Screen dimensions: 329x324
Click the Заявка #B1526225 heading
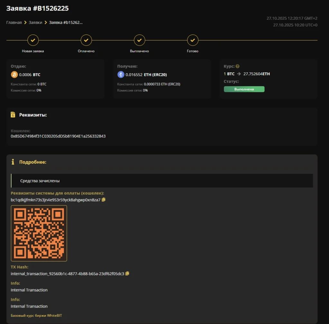[x=37, y=8]
